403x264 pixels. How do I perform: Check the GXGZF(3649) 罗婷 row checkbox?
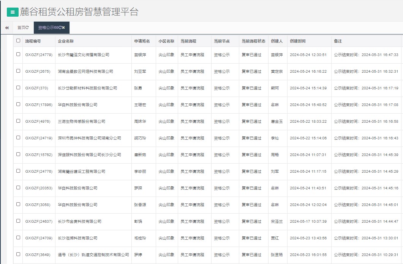17,255
